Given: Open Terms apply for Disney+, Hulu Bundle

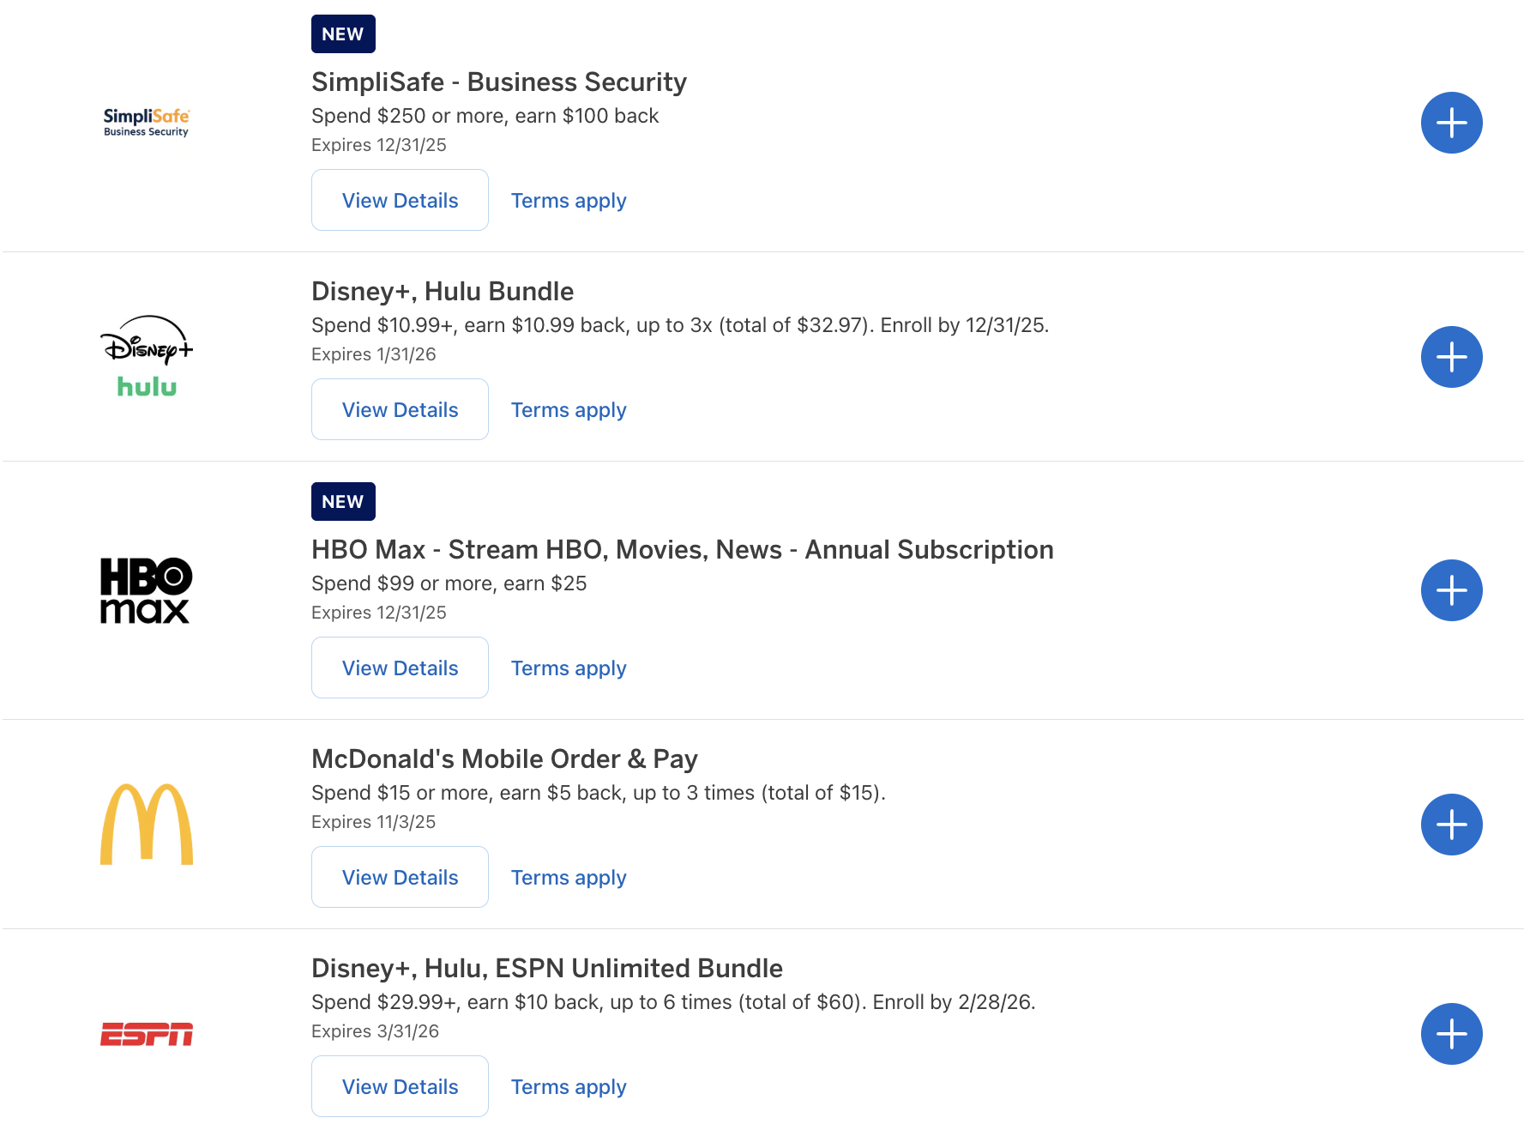Looking at the screenshot, I should 569,410.
